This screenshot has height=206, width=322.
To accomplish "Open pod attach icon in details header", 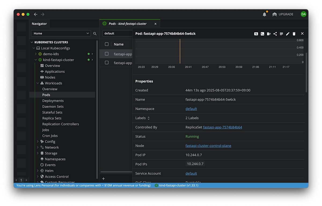I will coord(256,34).
